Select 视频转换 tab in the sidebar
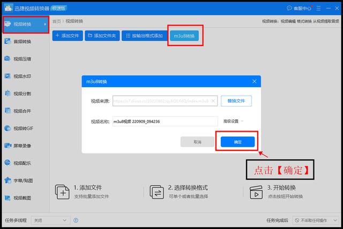Viewport: 343px width, 229px height. [x=24, y=25]
